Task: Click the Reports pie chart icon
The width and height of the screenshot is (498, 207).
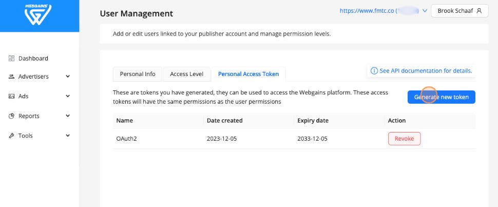Action: (x=11, y=116)
